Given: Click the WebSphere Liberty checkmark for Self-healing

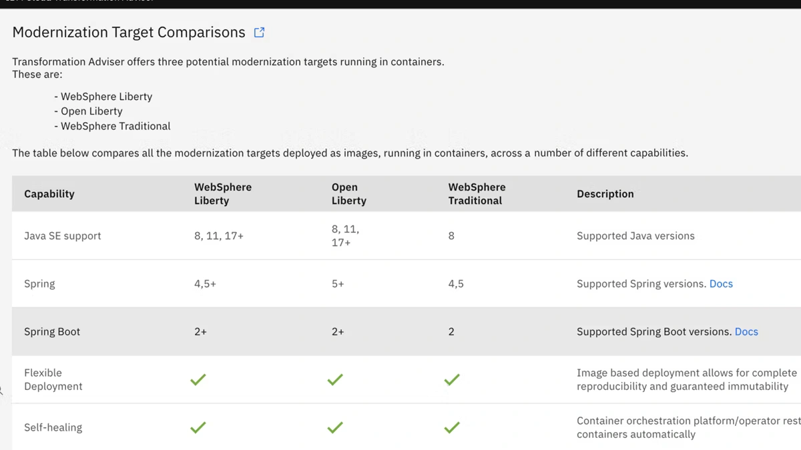Looking at the screenshot, I should click(198, 427).
